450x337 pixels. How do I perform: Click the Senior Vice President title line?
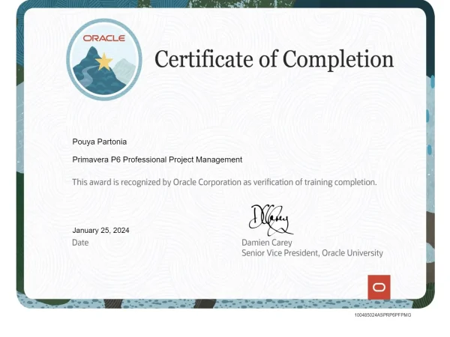312,253
